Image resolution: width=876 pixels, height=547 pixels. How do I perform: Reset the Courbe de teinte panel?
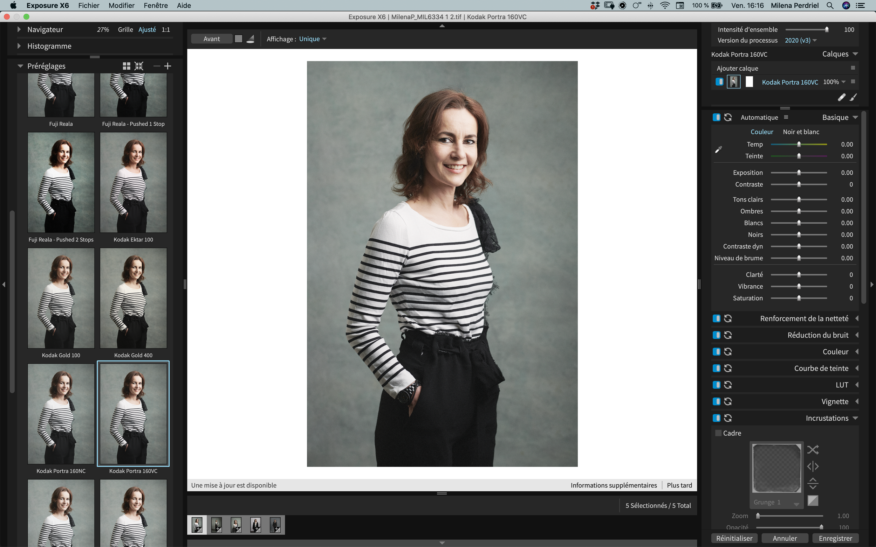point(727,368)
